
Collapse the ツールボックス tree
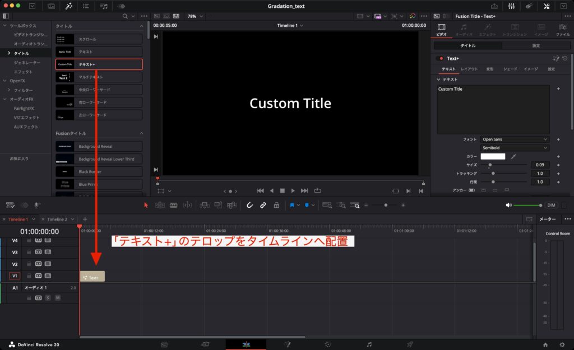click(x=4, y=26)
